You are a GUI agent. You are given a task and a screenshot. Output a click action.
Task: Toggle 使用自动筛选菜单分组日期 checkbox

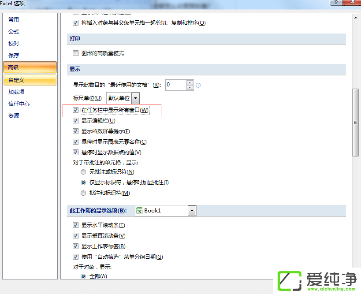coord(75,257)
